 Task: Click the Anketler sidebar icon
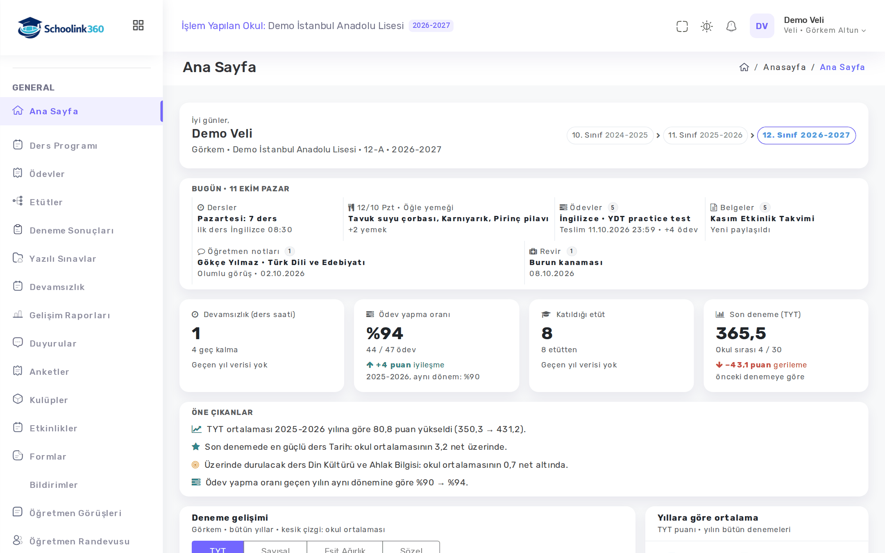[18, 371]
